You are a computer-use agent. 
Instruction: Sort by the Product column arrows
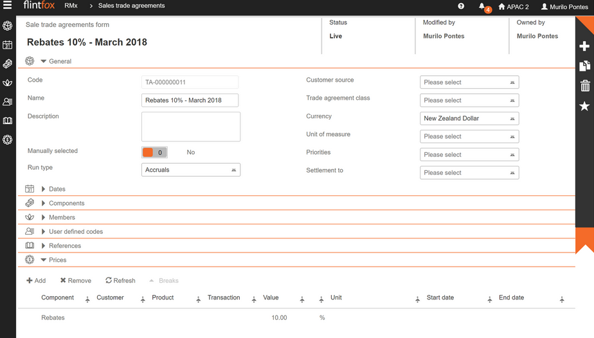click(x=198, y=299)
